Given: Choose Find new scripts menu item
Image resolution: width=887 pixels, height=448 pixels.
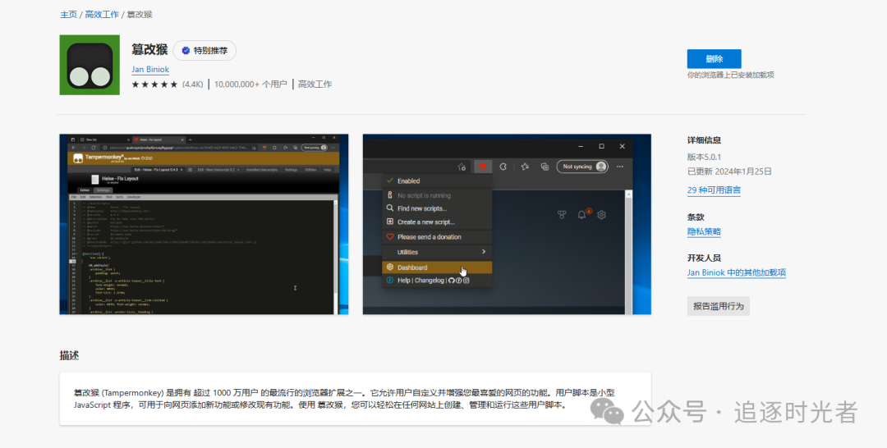Looking at the screenshot, I should [437, 208].
